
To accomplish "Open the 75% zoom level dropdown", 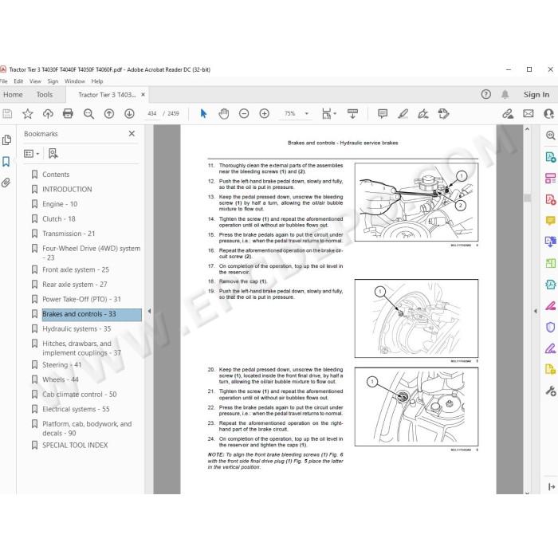I will (296, 113).
